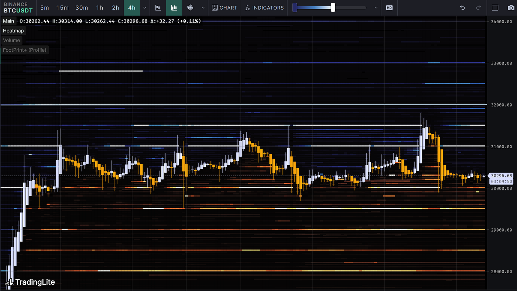Viewport: 517px width, 291px height.
Task: Expand the timeframe dropdown arrow
Action: pyautogui.click(x=144, y=8)
